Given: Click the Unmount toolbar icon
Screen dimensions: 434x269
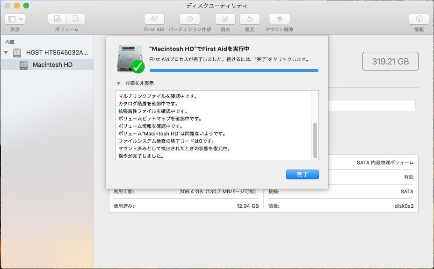Looking at the screenshot, I should [x=280, y=19].
